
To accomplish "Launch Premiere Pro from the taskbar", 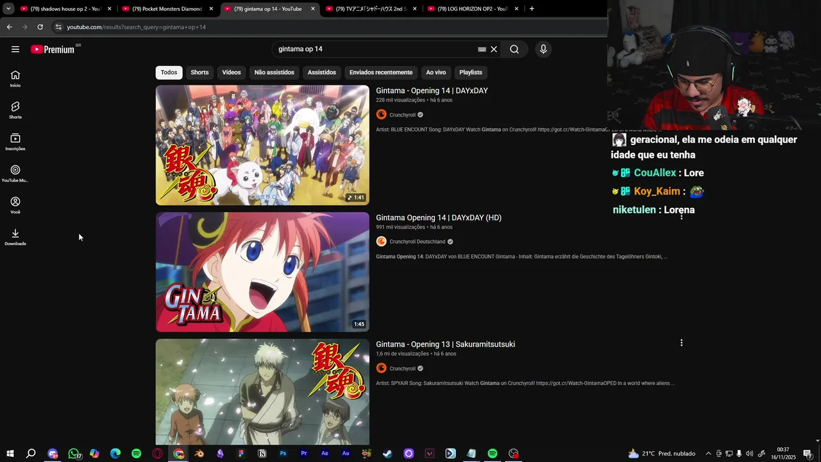I will point(304,454).
